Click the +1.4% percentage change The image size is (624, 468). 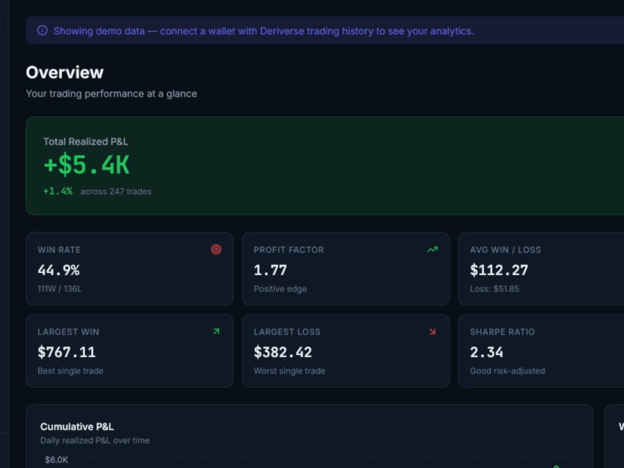[57, 191]
